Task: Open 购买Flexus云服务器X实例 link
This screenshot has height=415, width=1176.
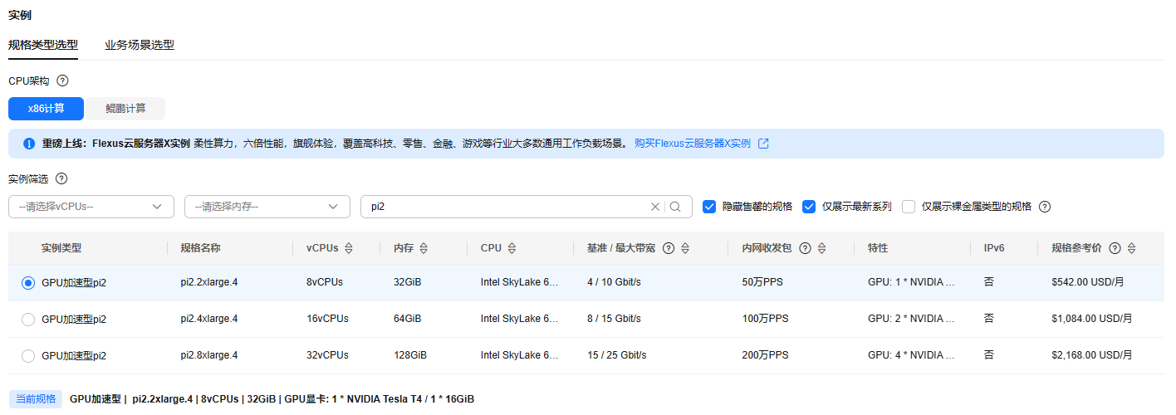Action: pyautogui.click(x=693, y=144)
